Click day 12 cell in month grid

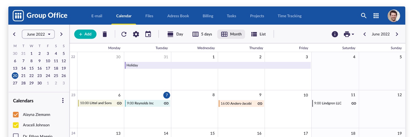point(382,109)
